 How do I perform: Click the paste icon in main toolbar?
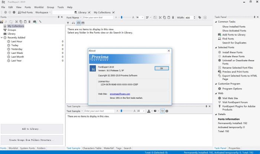(x=169, y=17)
